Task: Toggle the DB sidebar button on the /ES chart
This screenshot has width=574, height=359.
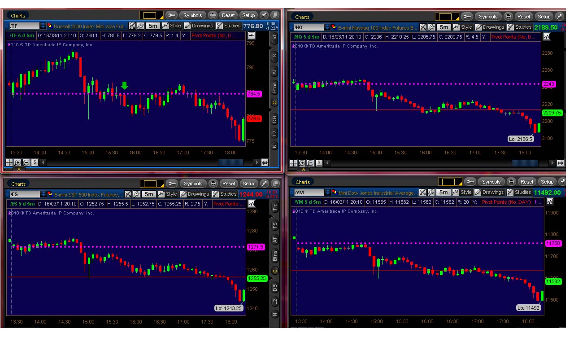Action: pos(274,287)
